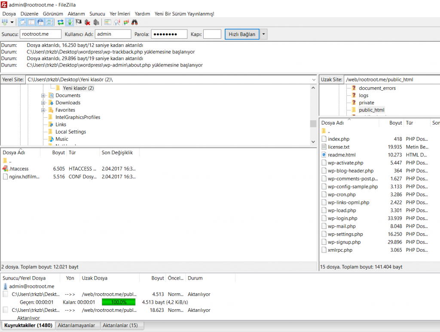
Task: Click the Hızlı Bağlan button
Action: point(242,34)
